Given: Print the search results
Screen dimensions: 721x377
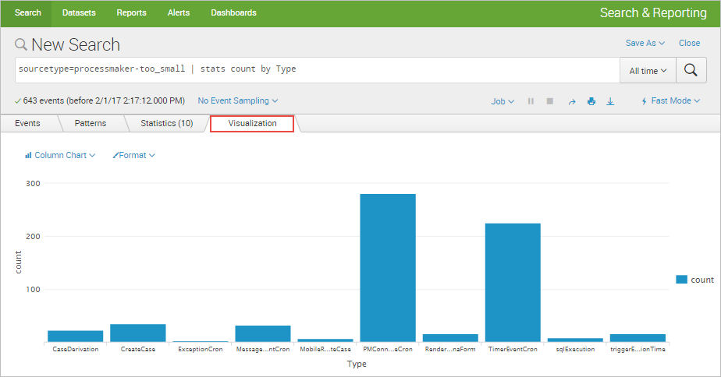Looking at the screenshot, I should click(x=591, y=101).
